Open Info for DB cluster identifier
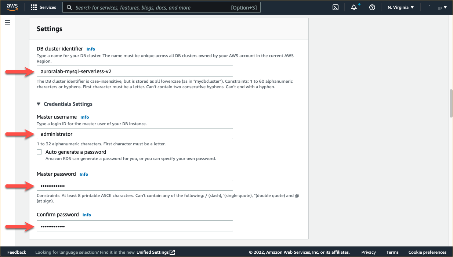This screenshot has height=257, width=453. (x=90, y=49)
